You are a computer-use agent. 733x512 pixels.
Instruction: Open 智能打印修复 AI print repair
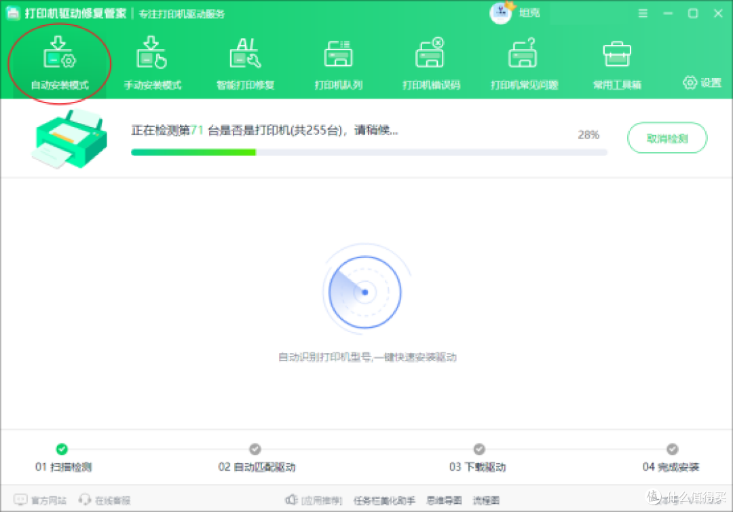246,63
